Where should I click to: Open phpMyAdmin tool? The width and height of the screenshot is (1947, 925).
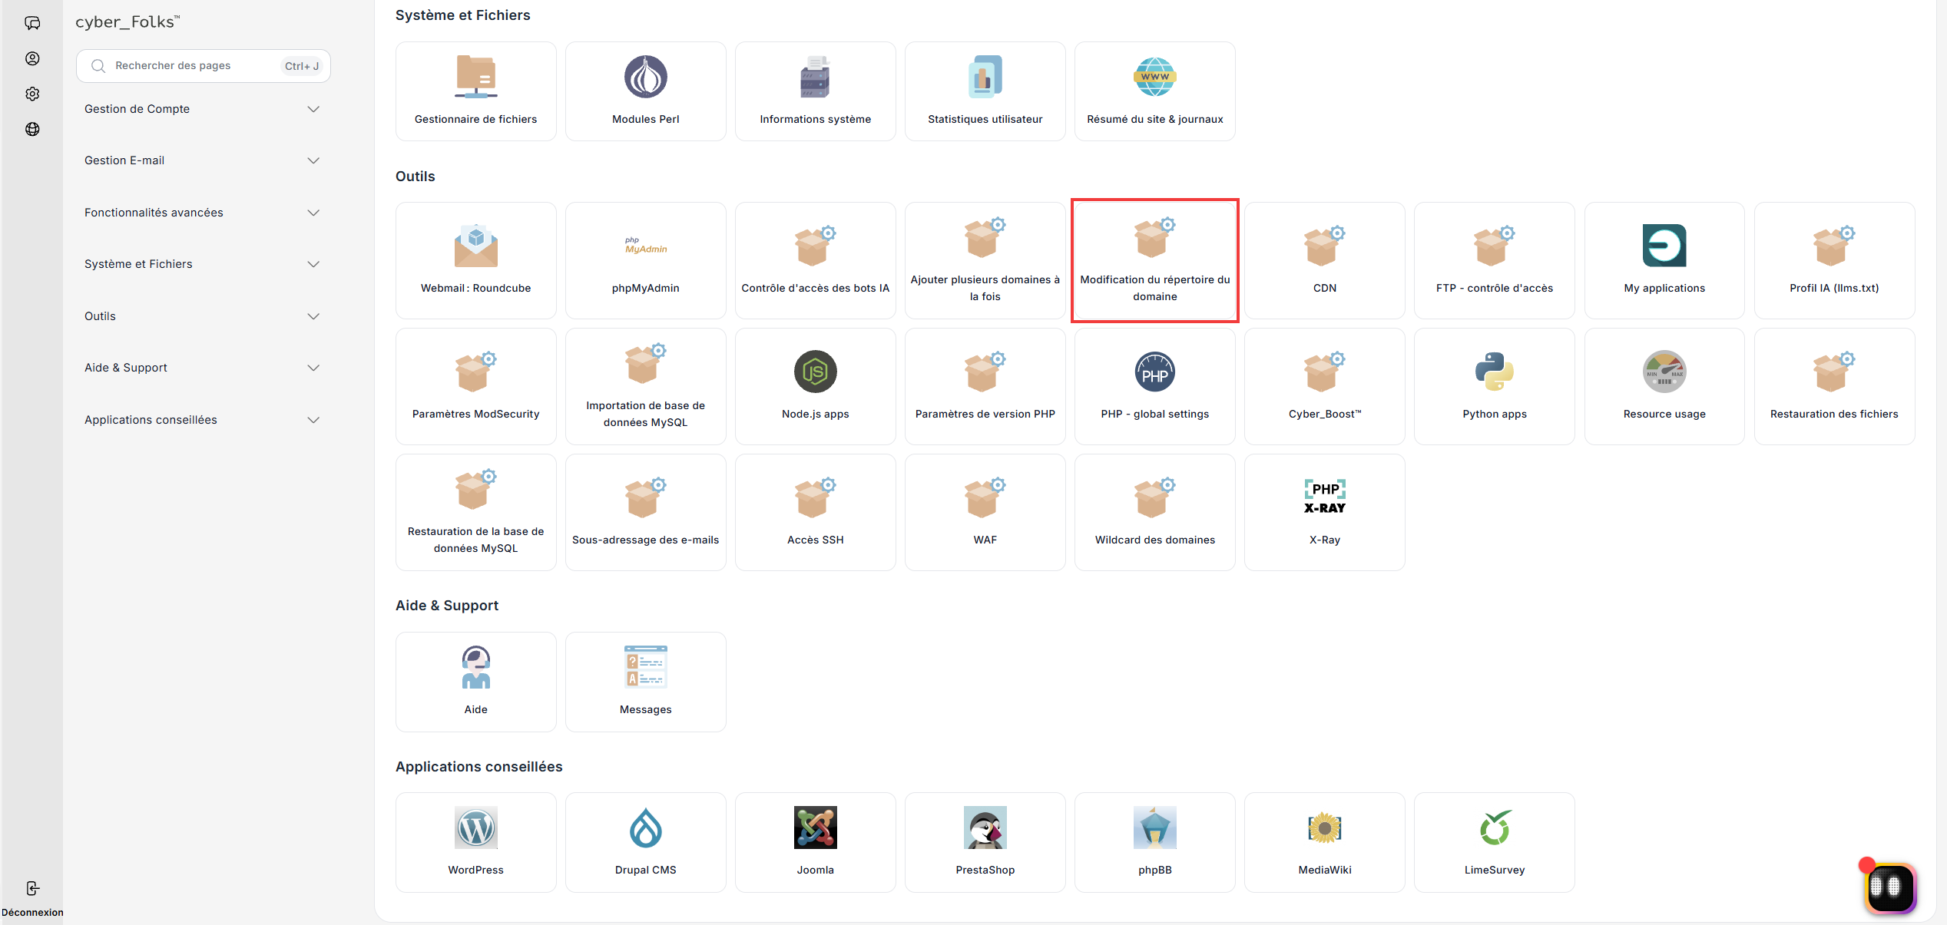[645, 260]
